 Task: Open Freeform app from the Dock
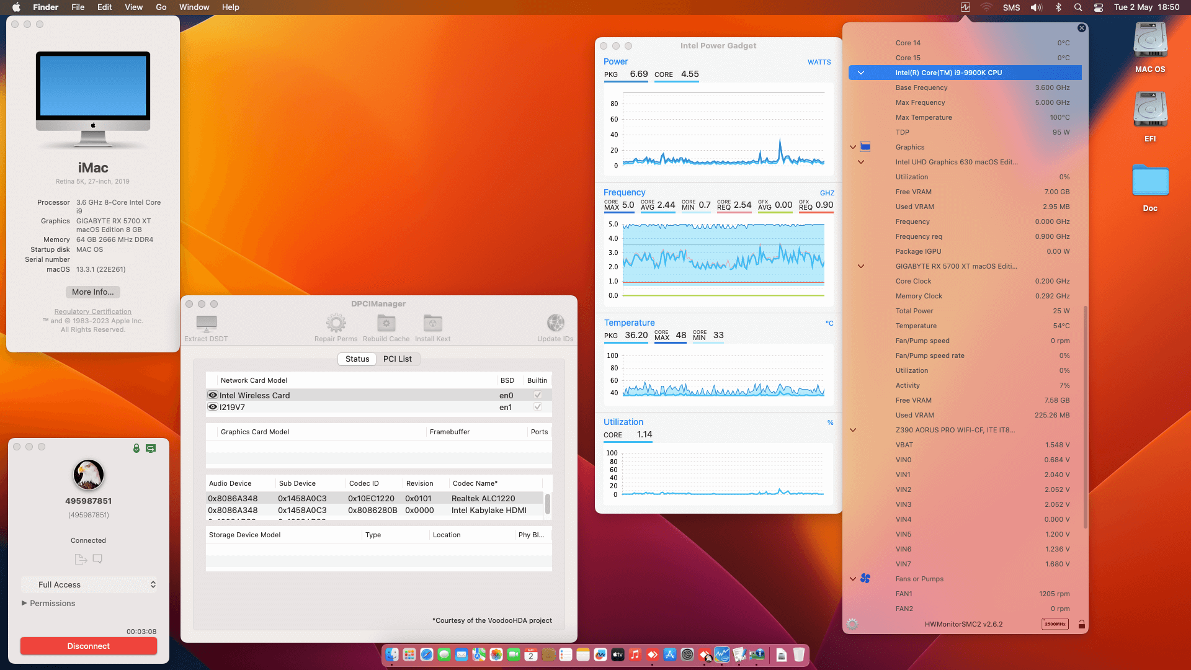coord(600,654)
